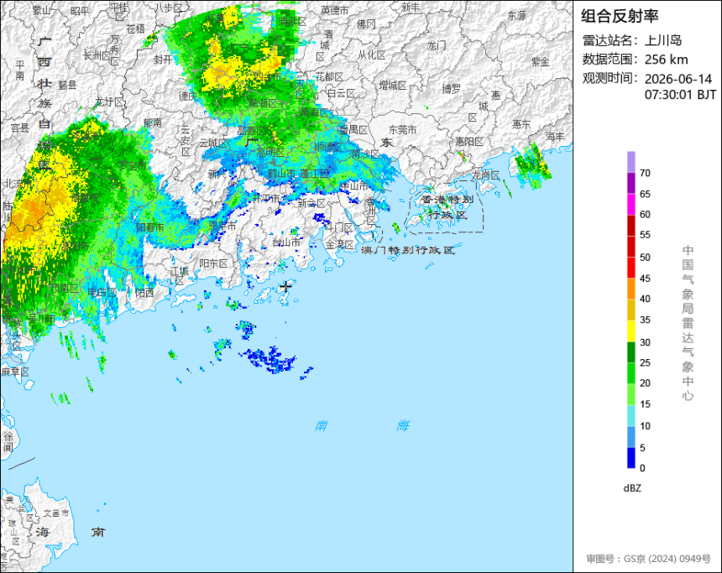722x573 pixels.
Task: Click the data range value 256 km
Action: (667, 60)
